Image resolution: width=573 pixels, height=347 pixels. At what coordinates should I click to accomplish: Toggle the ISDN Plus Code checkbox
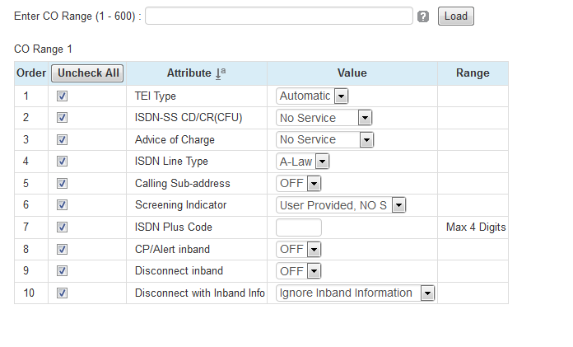pos(62,227)
